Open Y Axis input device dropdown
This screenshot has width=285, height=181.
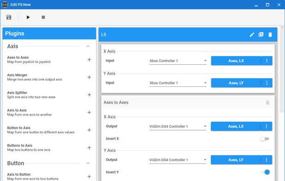(178, 83)
